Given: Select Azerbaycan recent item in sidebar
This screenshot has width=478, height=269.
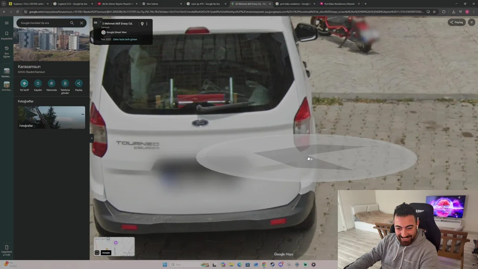Looking at the screenshot, I should 6,86.
